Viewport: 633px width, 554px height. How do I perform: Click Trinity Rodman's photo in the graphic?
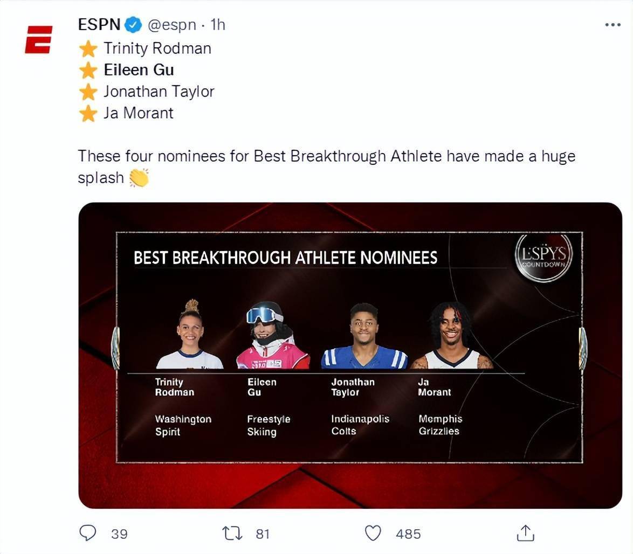[x=189, y=336]
